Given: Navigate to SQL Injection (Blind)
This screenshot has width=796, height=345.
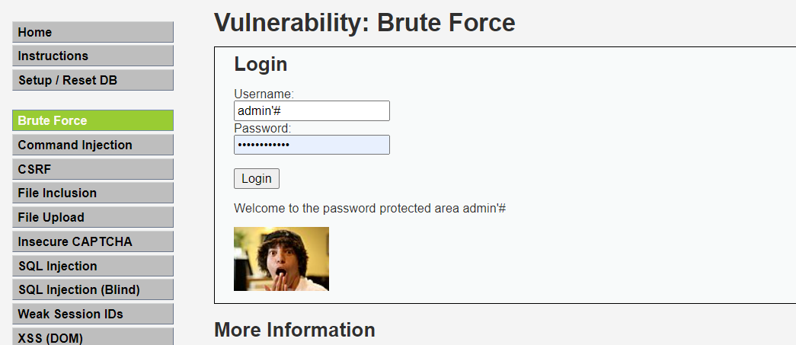Looking at the screenshot, I should pos(92,289).
